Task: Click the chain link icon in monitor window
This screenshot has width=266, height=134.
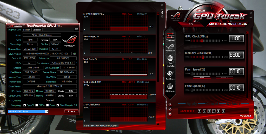Action: click(x=162, y=12)
